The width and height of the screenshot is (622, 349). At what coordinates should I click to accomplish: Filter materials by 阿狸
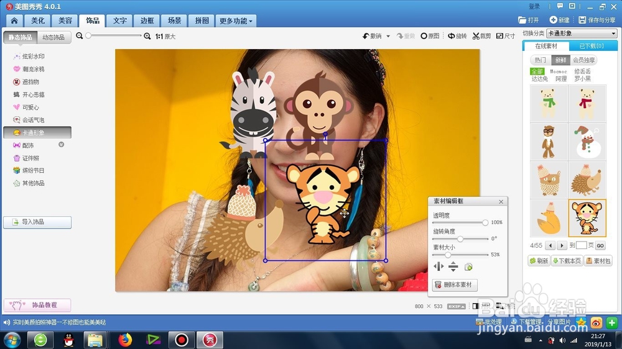click(561, 79)
